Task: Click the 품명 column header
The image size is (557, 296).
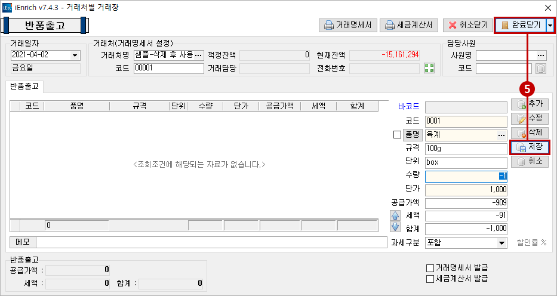Action: point(77,106)
